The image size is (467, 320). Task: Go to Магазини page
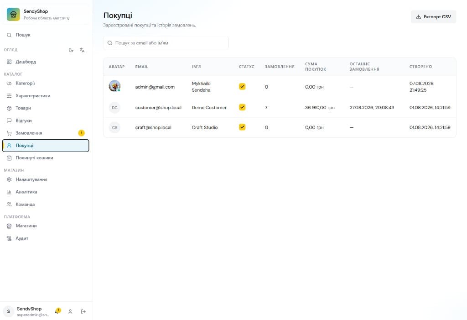(x=46, y=226)
